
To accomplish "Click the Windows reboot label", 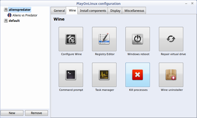I will click(138, 54).
